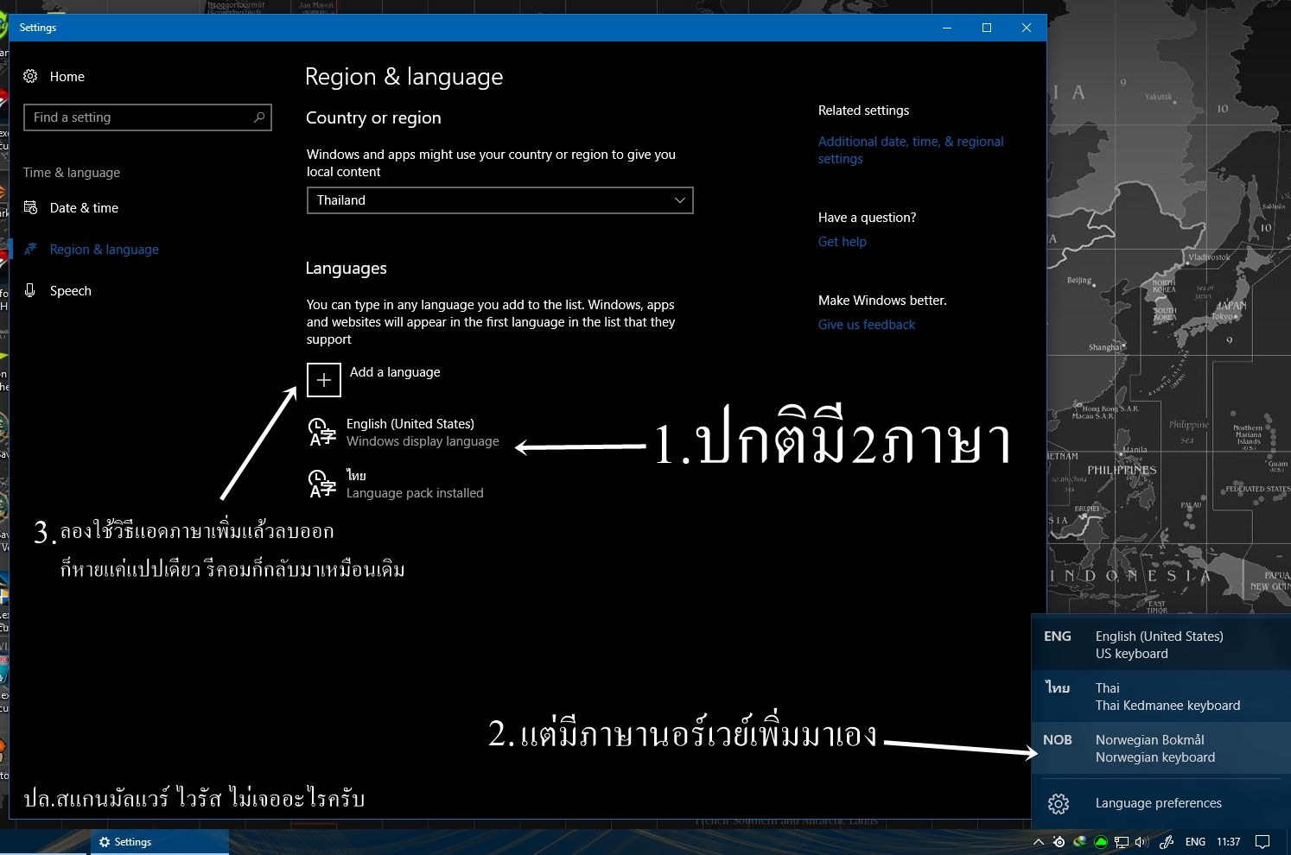Screen dimensions: 1291x855
Task: Click the "Related settings" heading
Action: 863,111
